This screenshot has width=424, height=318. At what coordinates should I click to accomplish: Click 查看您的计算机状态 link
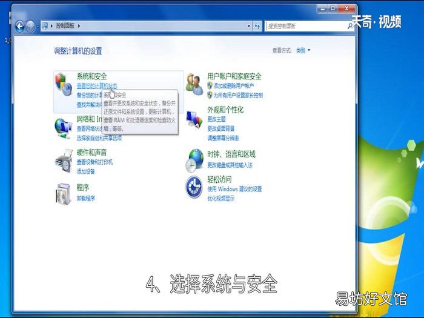coord(97,86)
